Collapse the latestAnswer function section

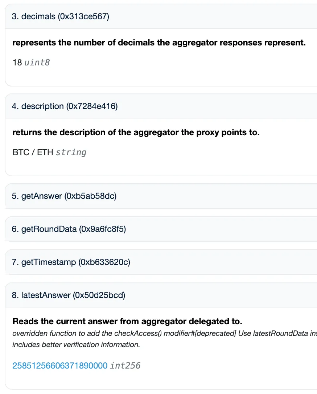point(68,295)
